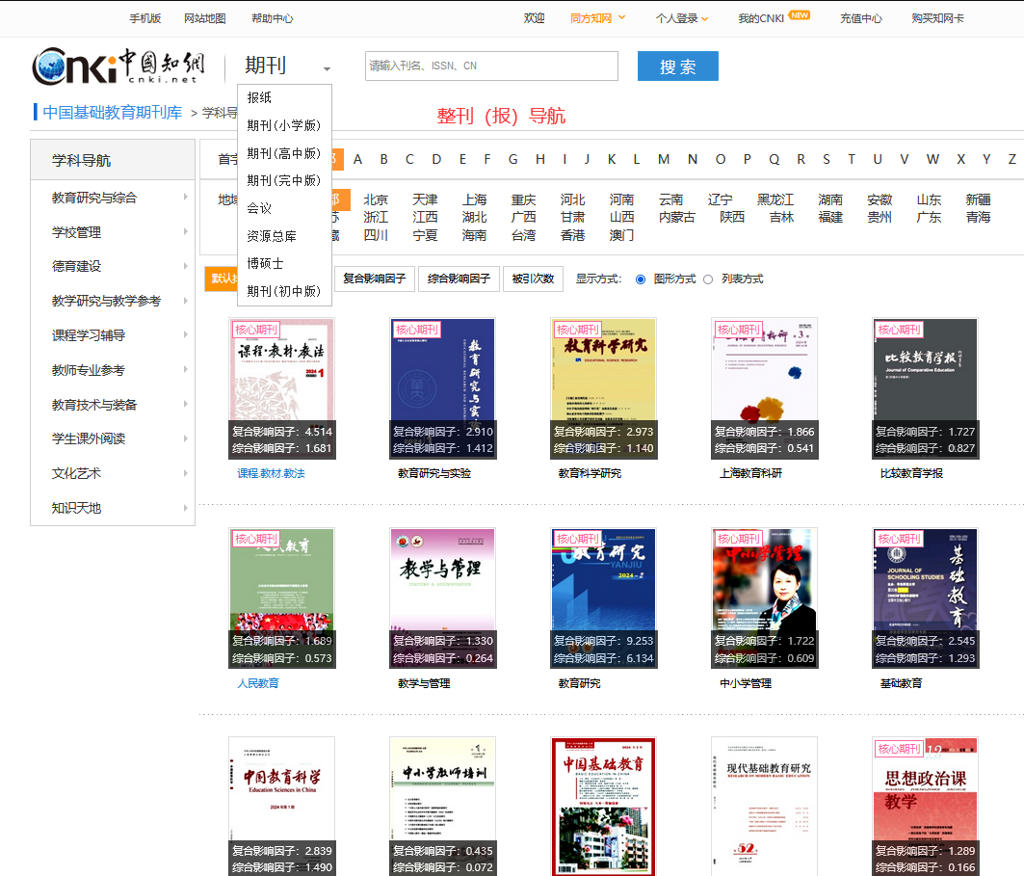
Task: Open 教育研究与实验 journal cover
Action: point(443,388)
